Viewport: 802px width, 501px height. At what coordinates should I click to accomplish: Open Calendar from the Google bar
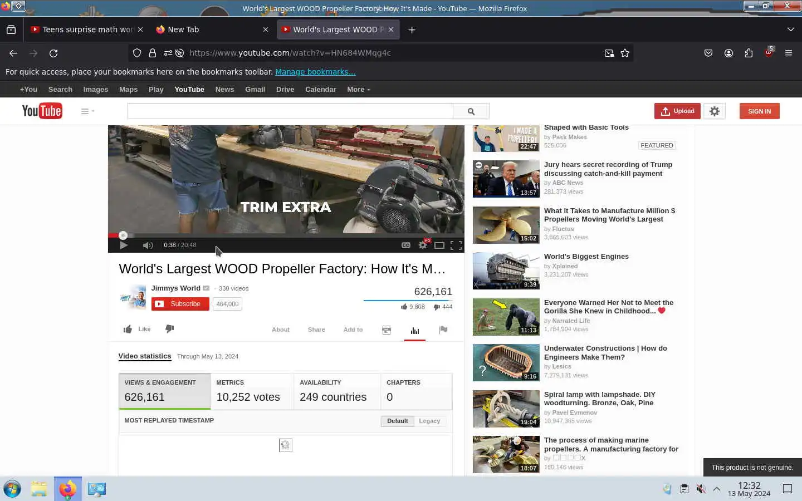pyautogui.click(x=320, y=89)
